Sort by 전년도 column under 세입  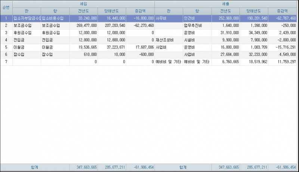coord(83,11)
